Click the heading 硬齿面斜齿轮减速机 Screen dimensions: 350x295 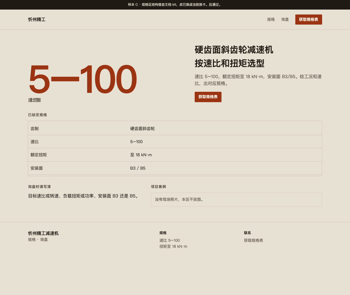(x=234, y=50)
